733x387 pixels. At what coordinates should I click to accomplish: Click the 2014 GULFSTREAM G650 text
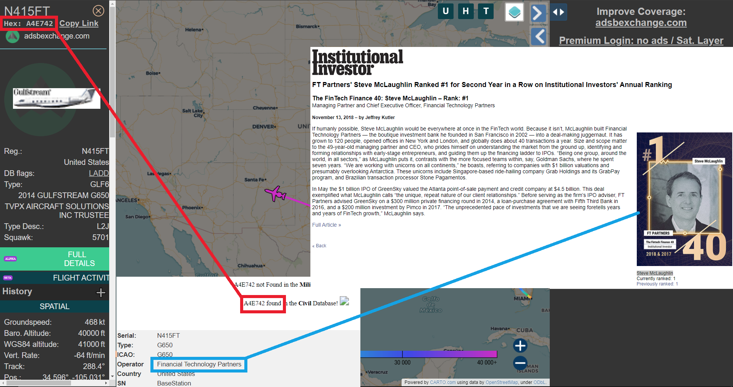click(x=63, y=195)
